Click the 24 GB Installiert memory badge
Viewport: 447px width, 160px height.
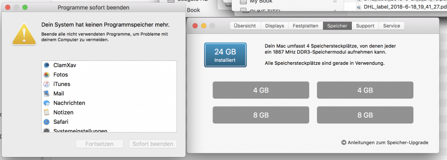pyautogui.click(x=225, y=55)
